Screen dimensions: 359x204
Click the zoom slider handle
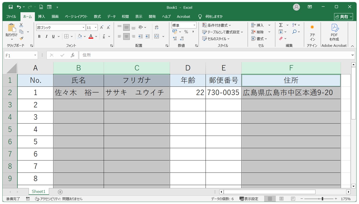click(322, 199)
